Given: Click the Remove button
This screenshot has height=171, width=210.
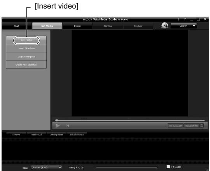Looking at the screenshot, I should (x=16, y=135).
